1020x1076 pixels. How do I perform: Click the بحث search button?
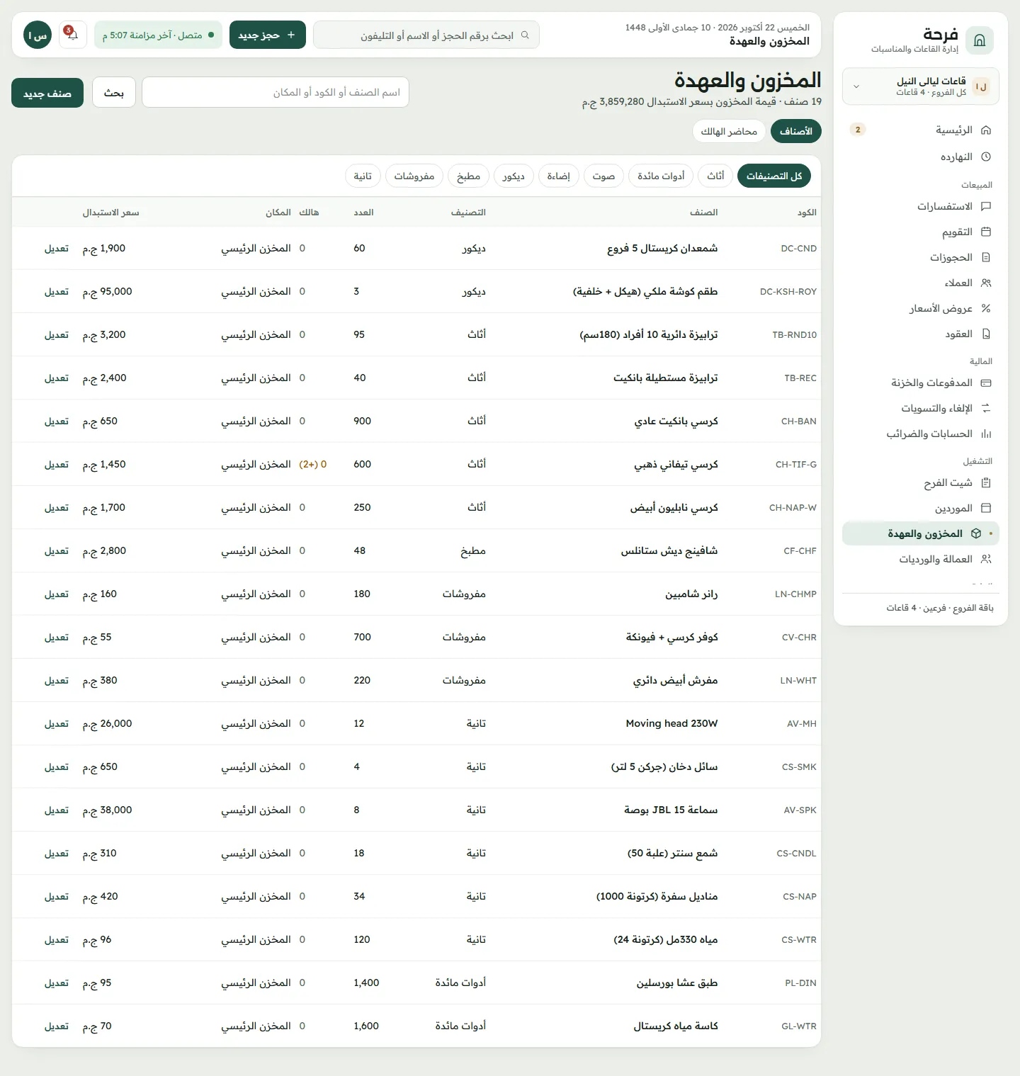point(114,93)
